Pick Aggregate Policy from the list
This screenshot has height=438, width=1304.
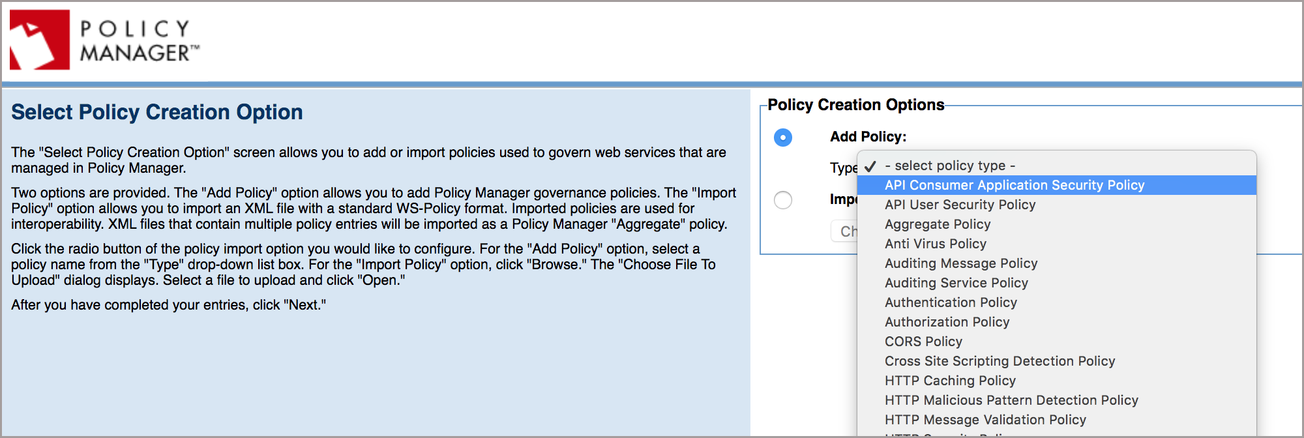pos(937,225)
